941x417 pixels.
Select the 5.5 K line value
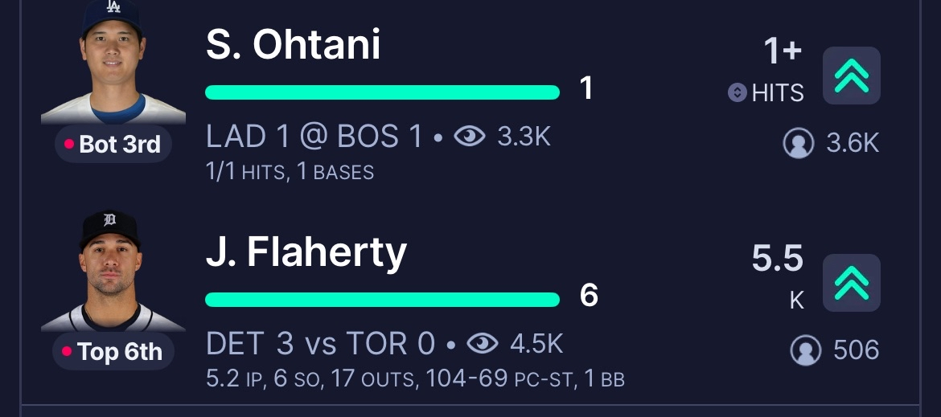coord(777,260)
